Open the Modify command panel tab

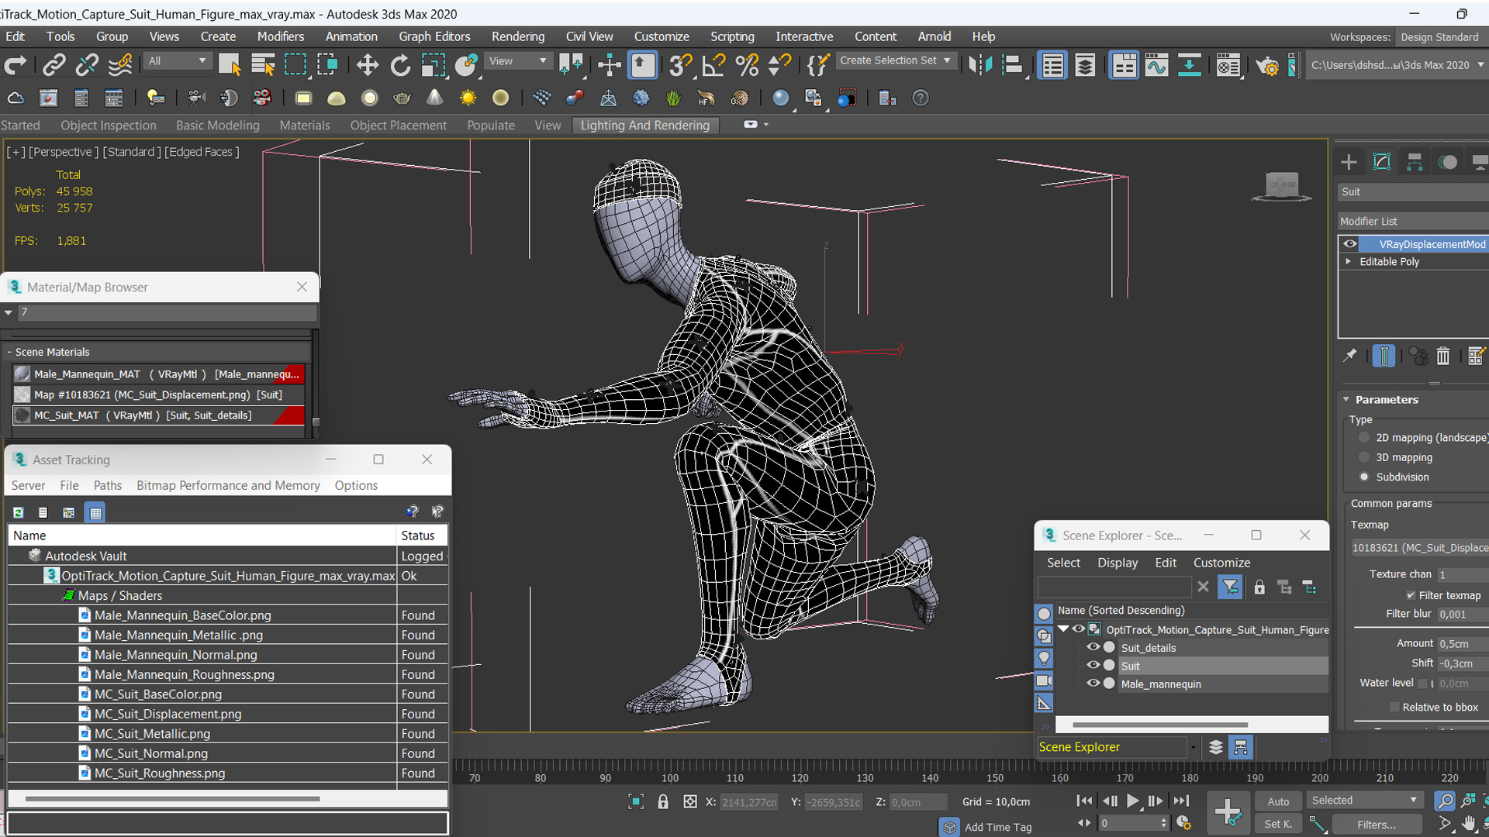[1382, 162]
